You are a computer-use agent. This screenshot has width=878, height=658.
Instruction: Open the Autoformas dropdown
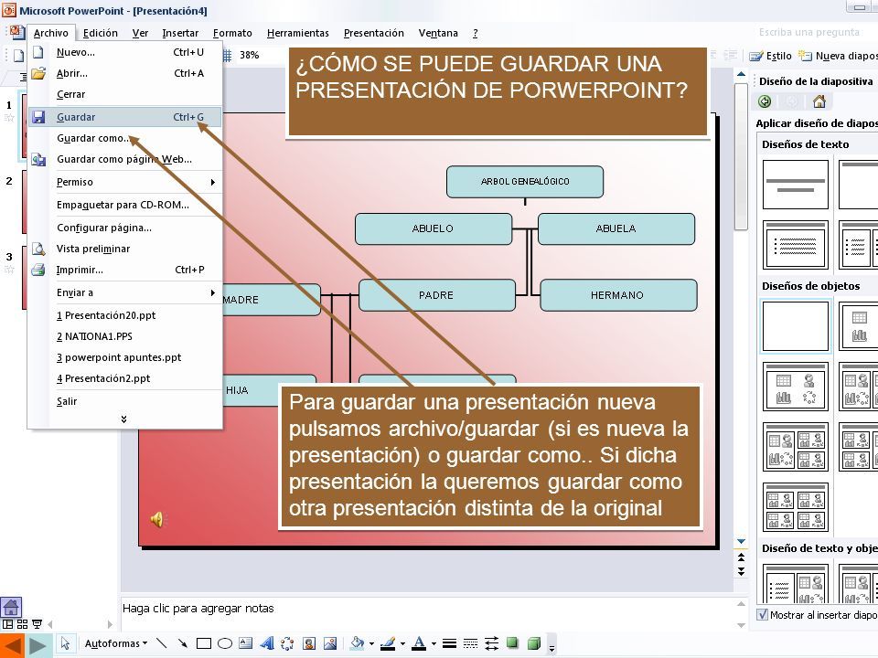coord(116,643)
